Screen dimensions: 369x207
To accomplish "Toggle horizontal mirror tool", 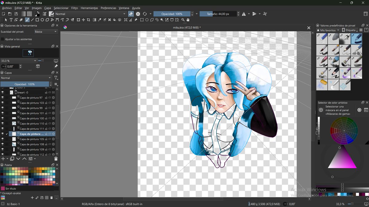I will pos(244,14).
